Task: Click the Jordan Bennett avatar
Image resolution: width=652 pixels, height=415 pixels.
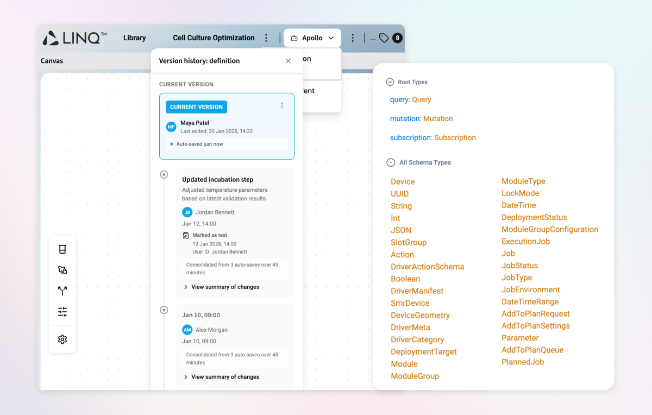Action: tap(187, 212)
